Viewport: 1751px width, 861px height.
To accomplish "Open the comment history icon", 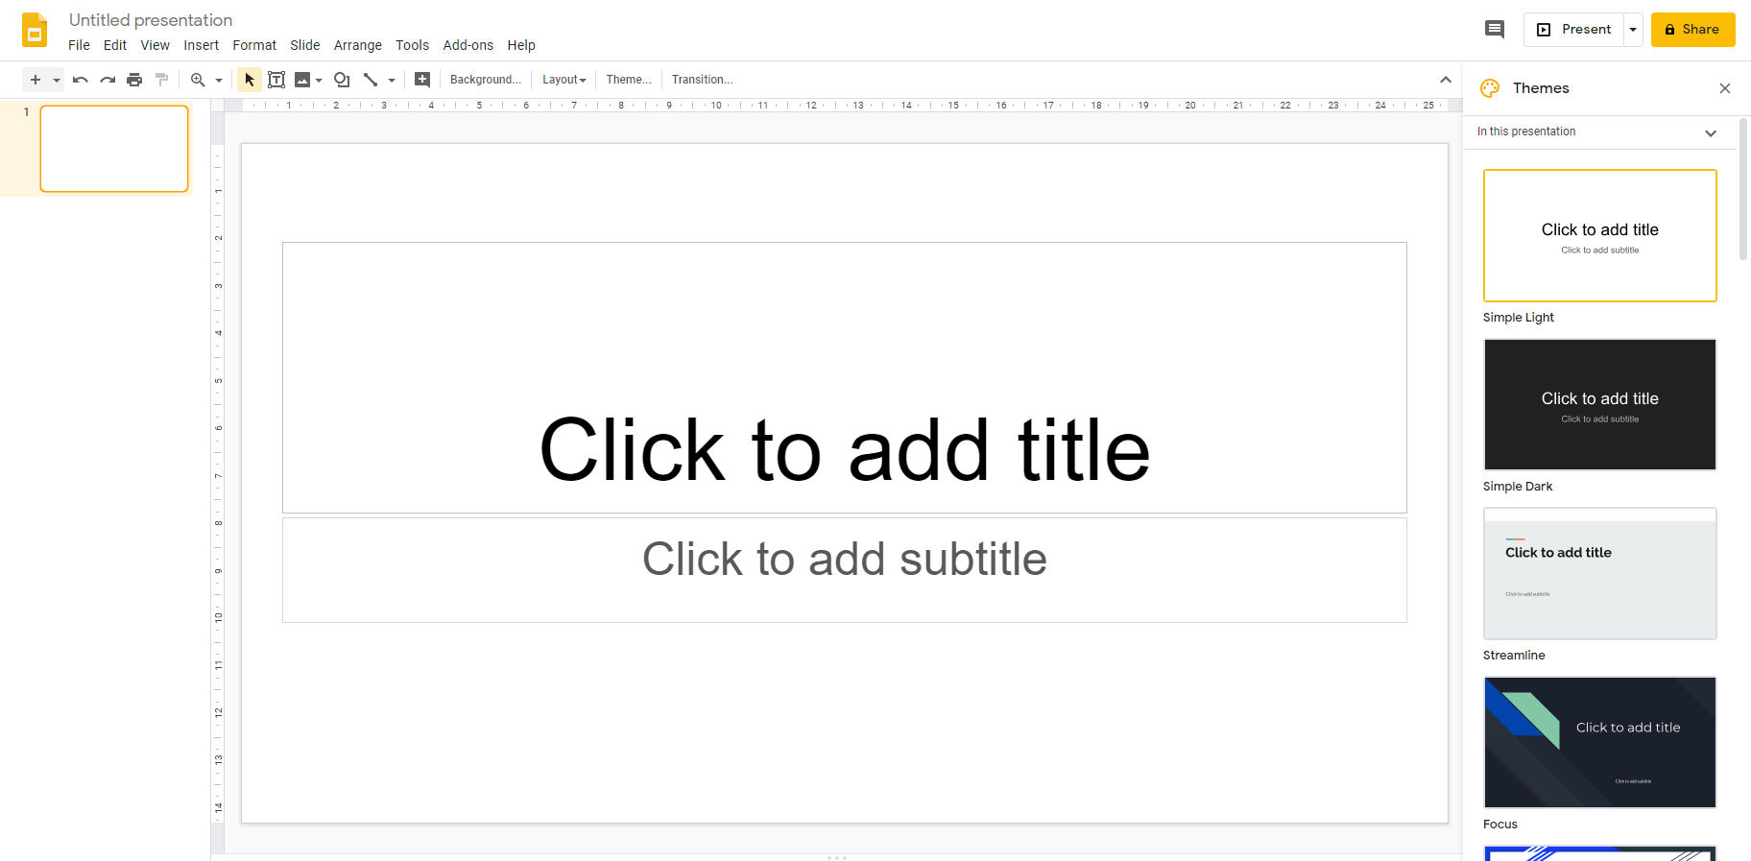I will 1495,30.
